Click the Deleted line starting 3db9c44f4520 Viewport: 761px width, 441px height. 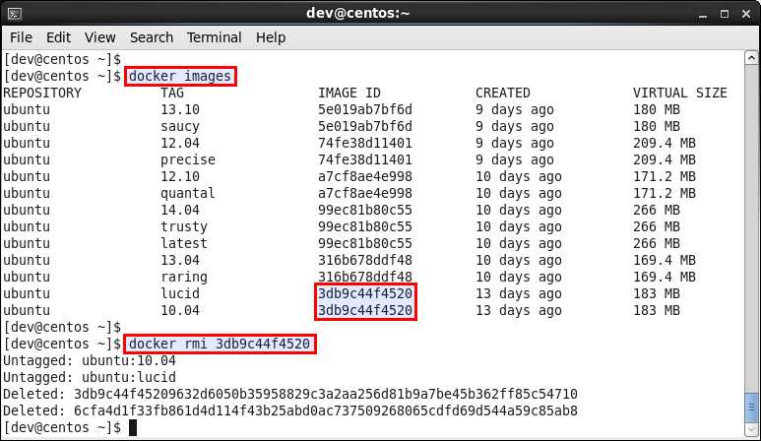coord(290,395)
